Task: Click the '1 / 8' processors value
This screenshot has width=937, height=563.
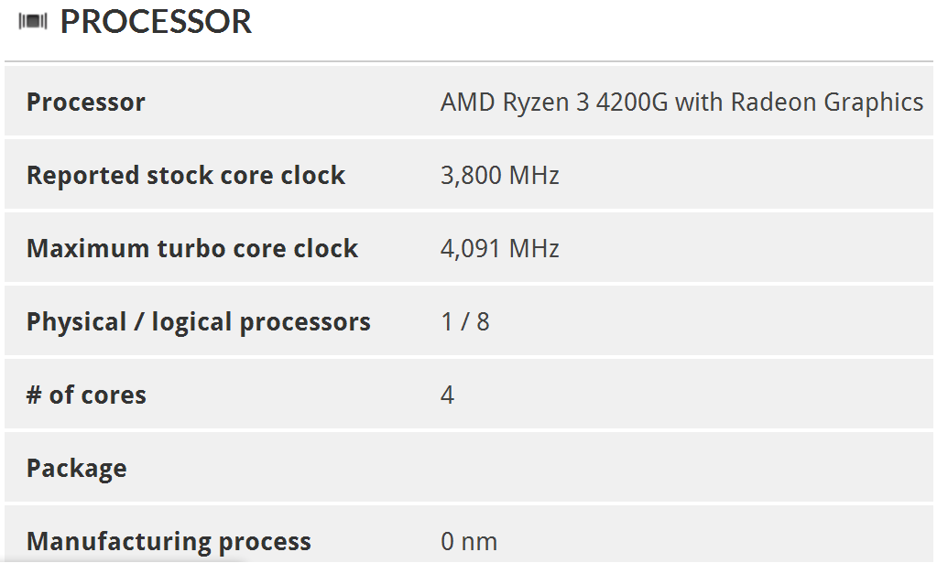Action: point(464,321)
